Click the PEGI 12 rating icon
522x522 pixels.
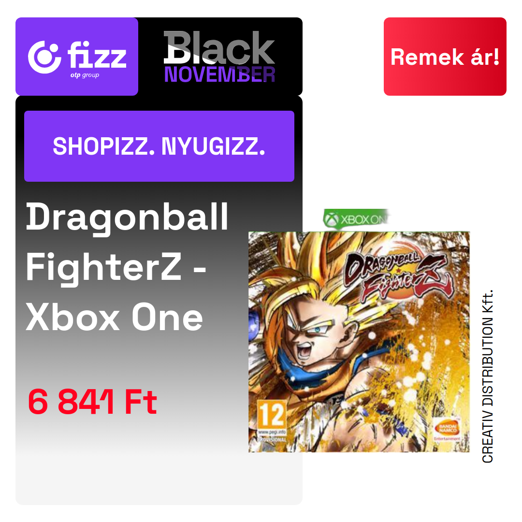(x=272, y=415)
